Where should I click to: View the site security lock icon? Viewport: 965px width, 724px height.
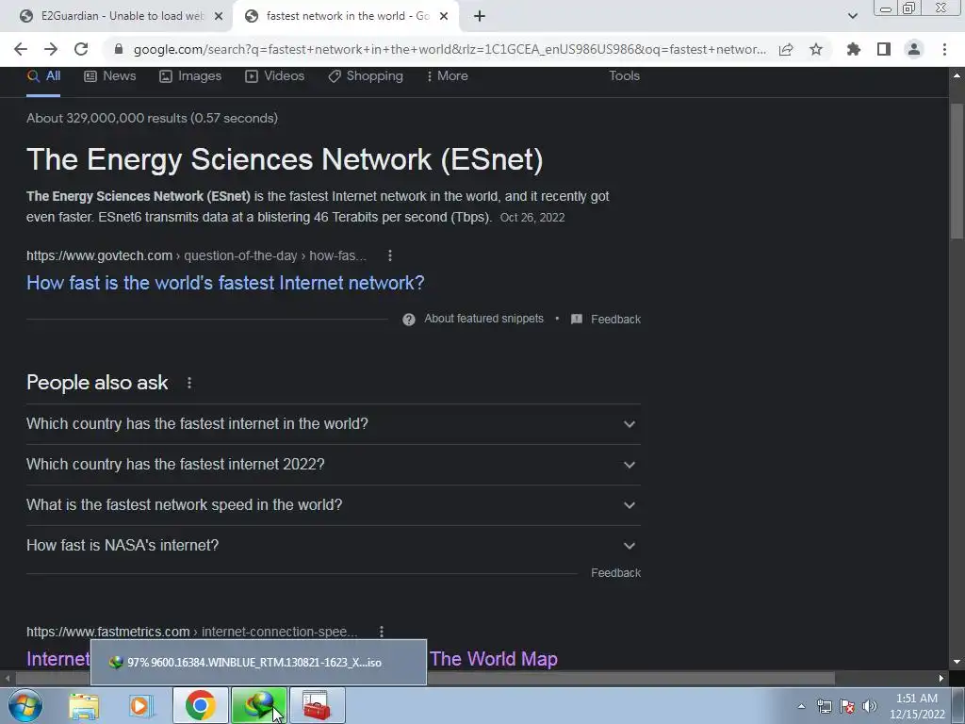[x=119, y=49]
